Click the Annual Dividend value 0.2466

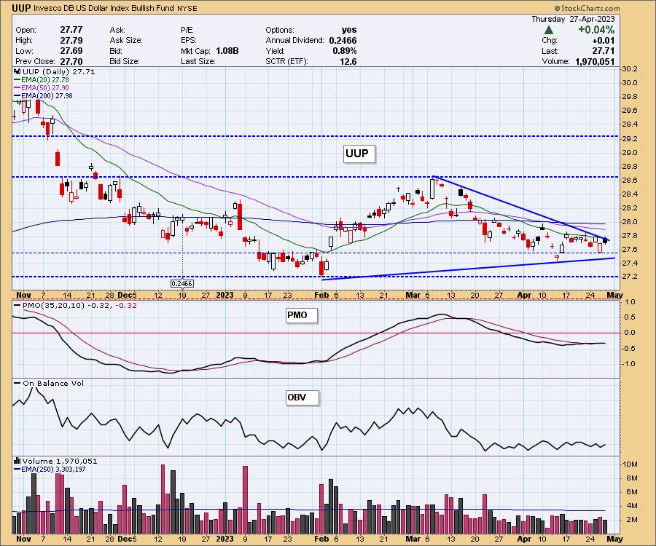[x=343, y=40]
